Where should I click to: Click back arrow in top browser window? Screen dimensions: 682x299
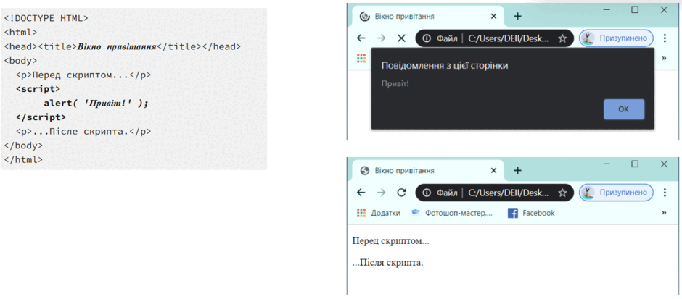click(x=361, y=38)
